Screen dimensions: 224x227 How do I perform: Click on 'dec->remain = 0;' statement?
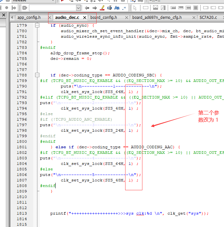pyautogui.click(x=71, y=59)
